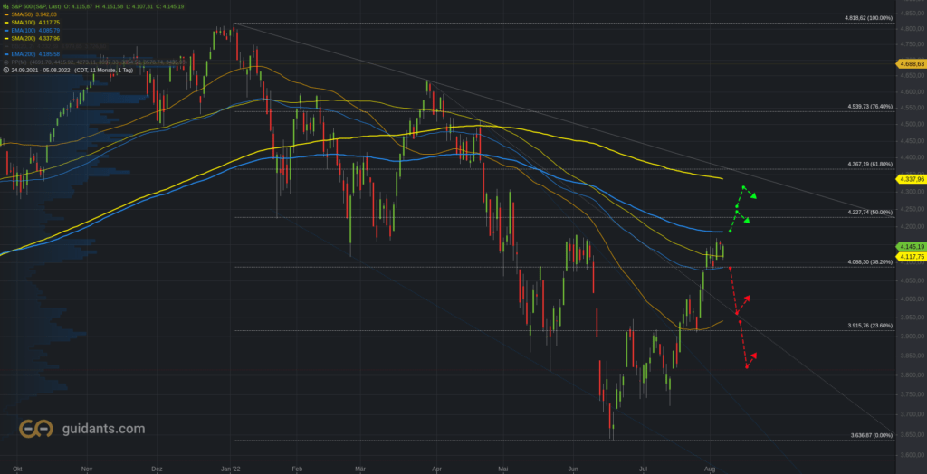Image resolution: width=927 pixels, height=474 pixels.
Task: Click the blue EMA(100) legend dash
Action: tap(6, 30)
